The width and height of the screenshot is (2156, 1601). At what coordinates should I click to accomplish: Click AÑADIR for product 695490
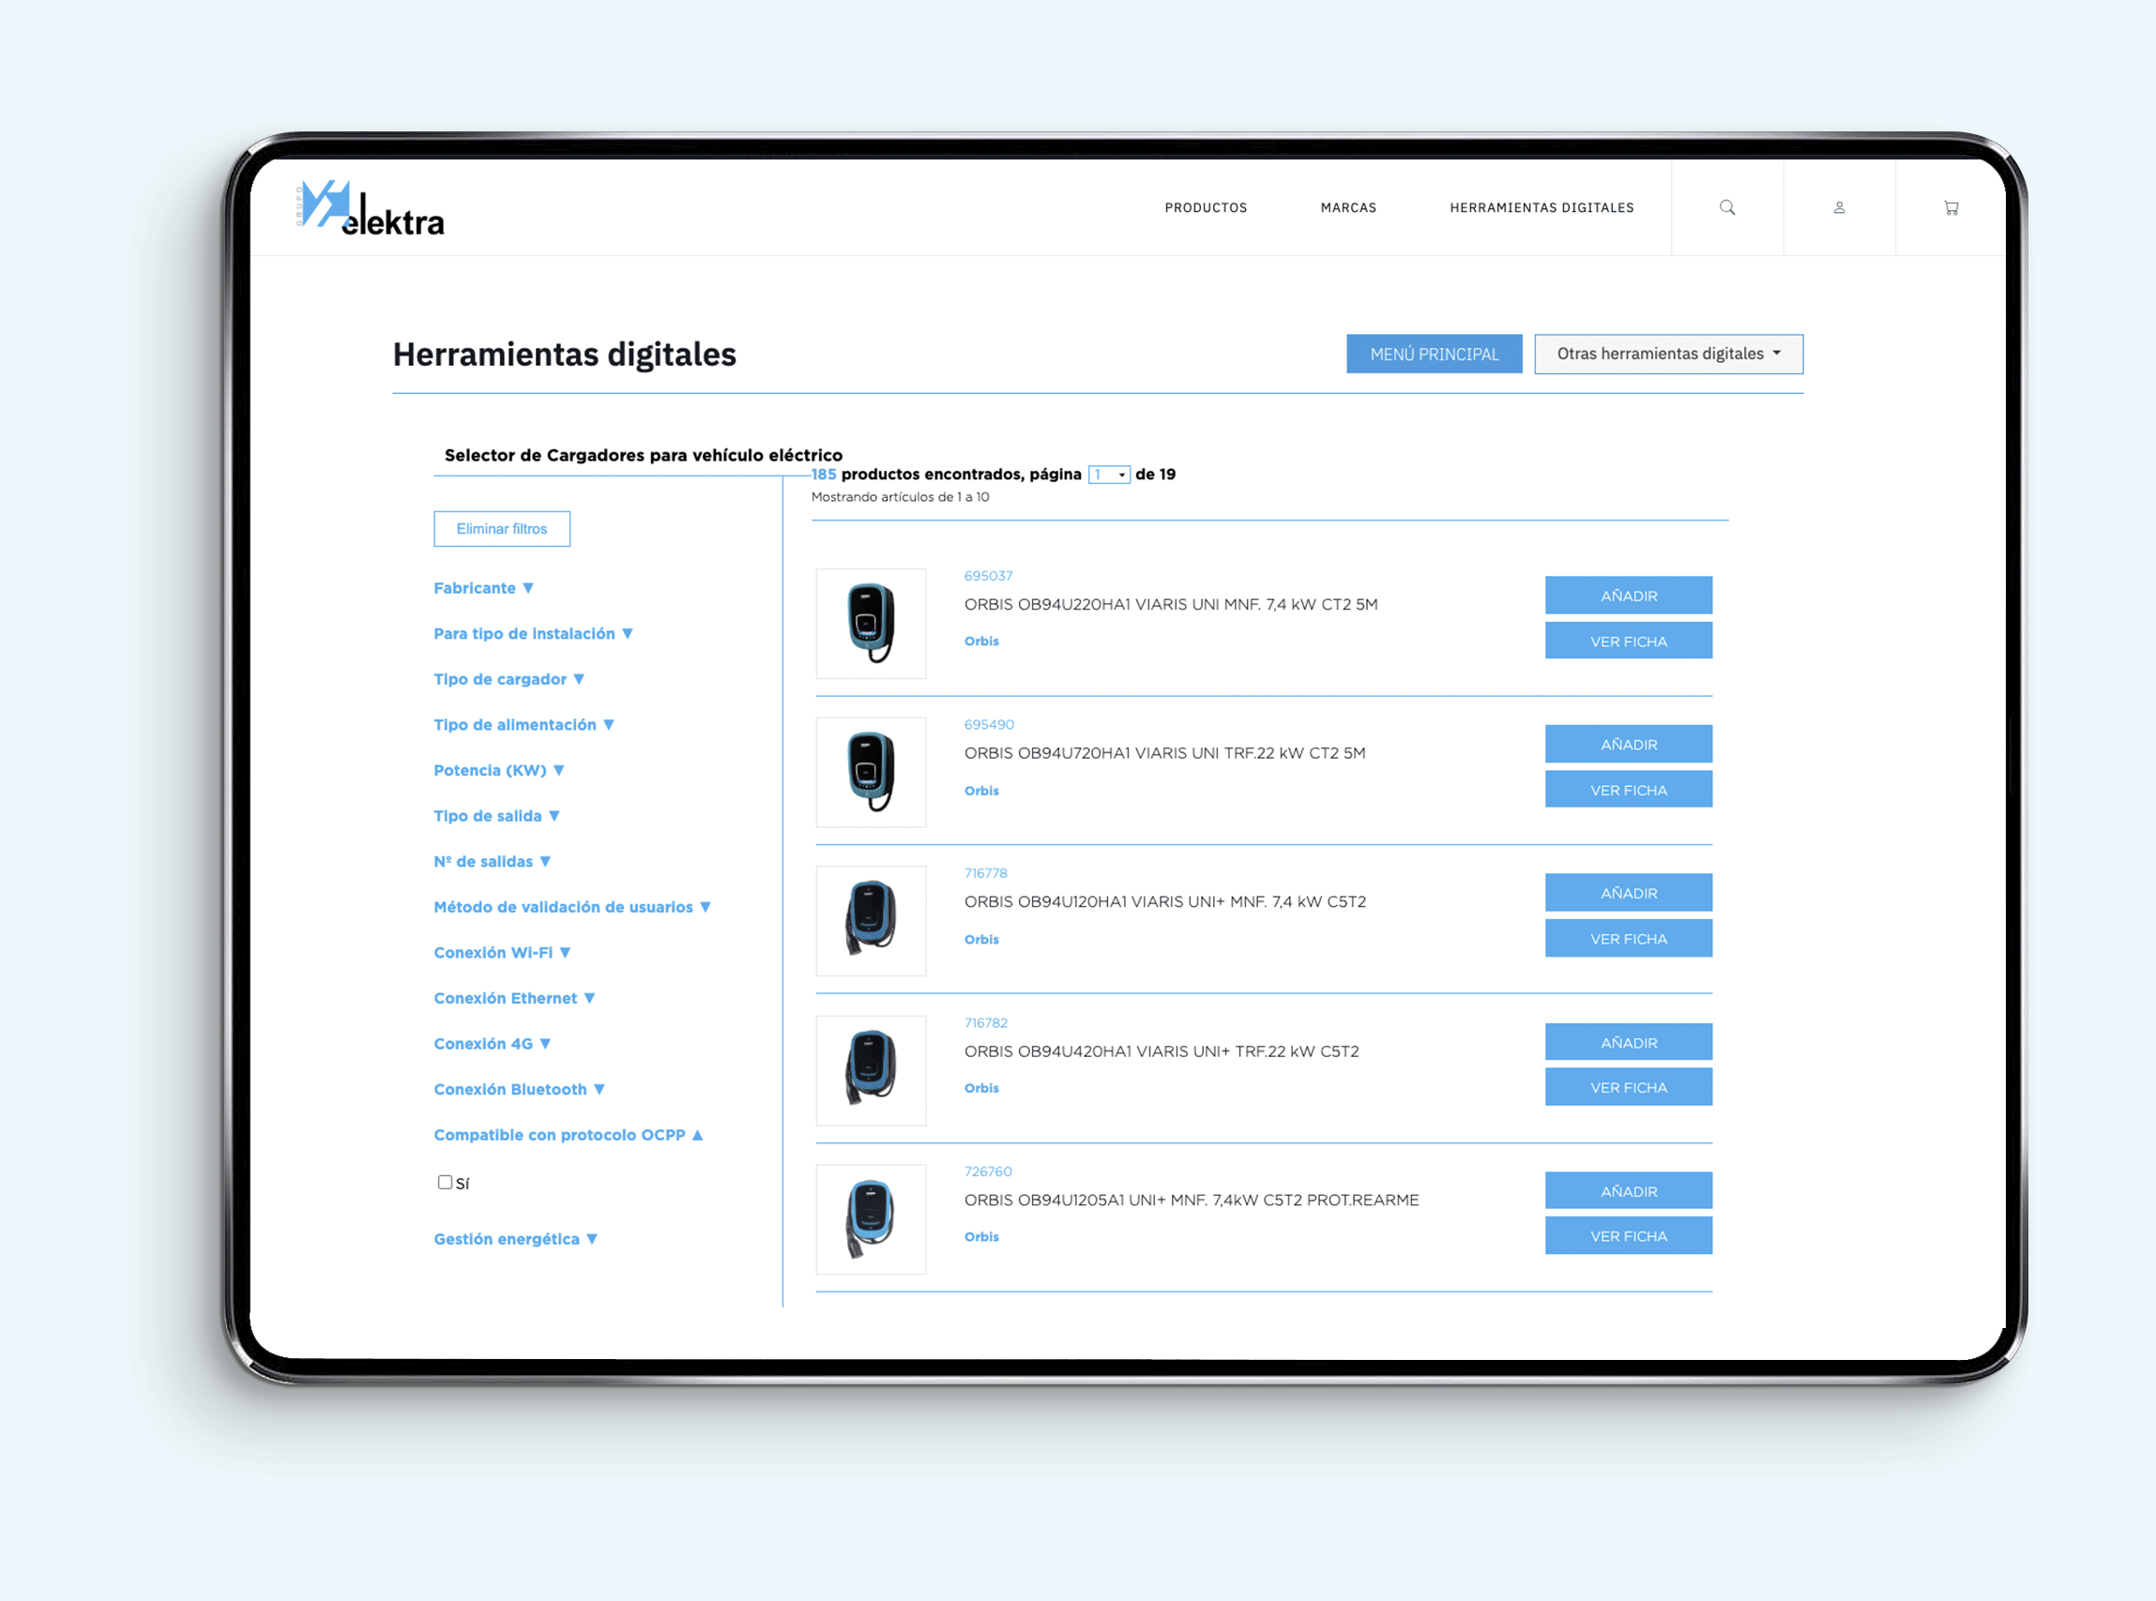point(1629,744)
